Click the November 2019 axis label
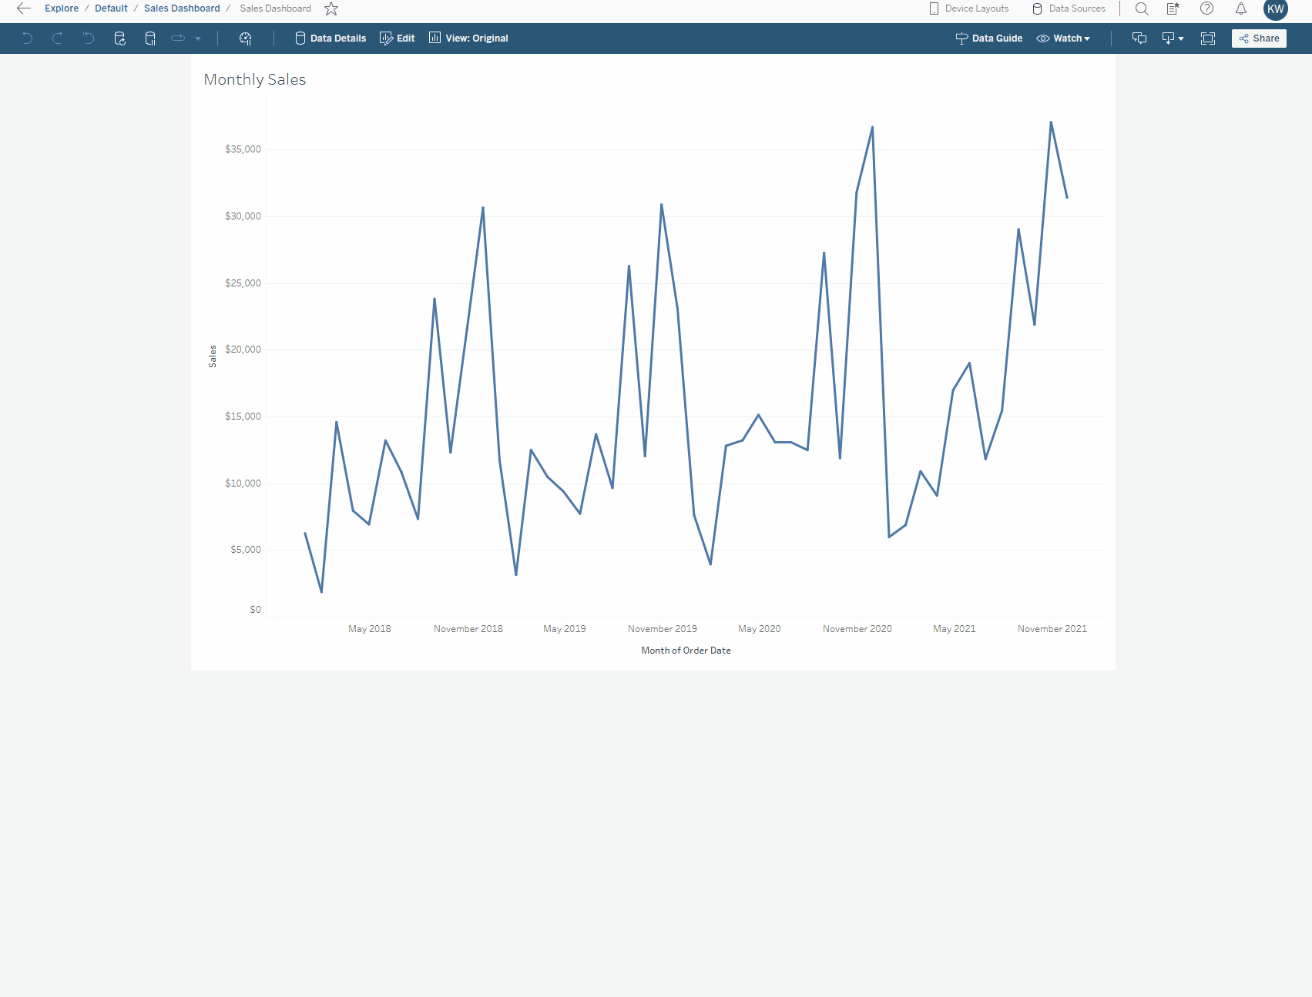This screenshot has height=997, width=1312. (663, 629)
